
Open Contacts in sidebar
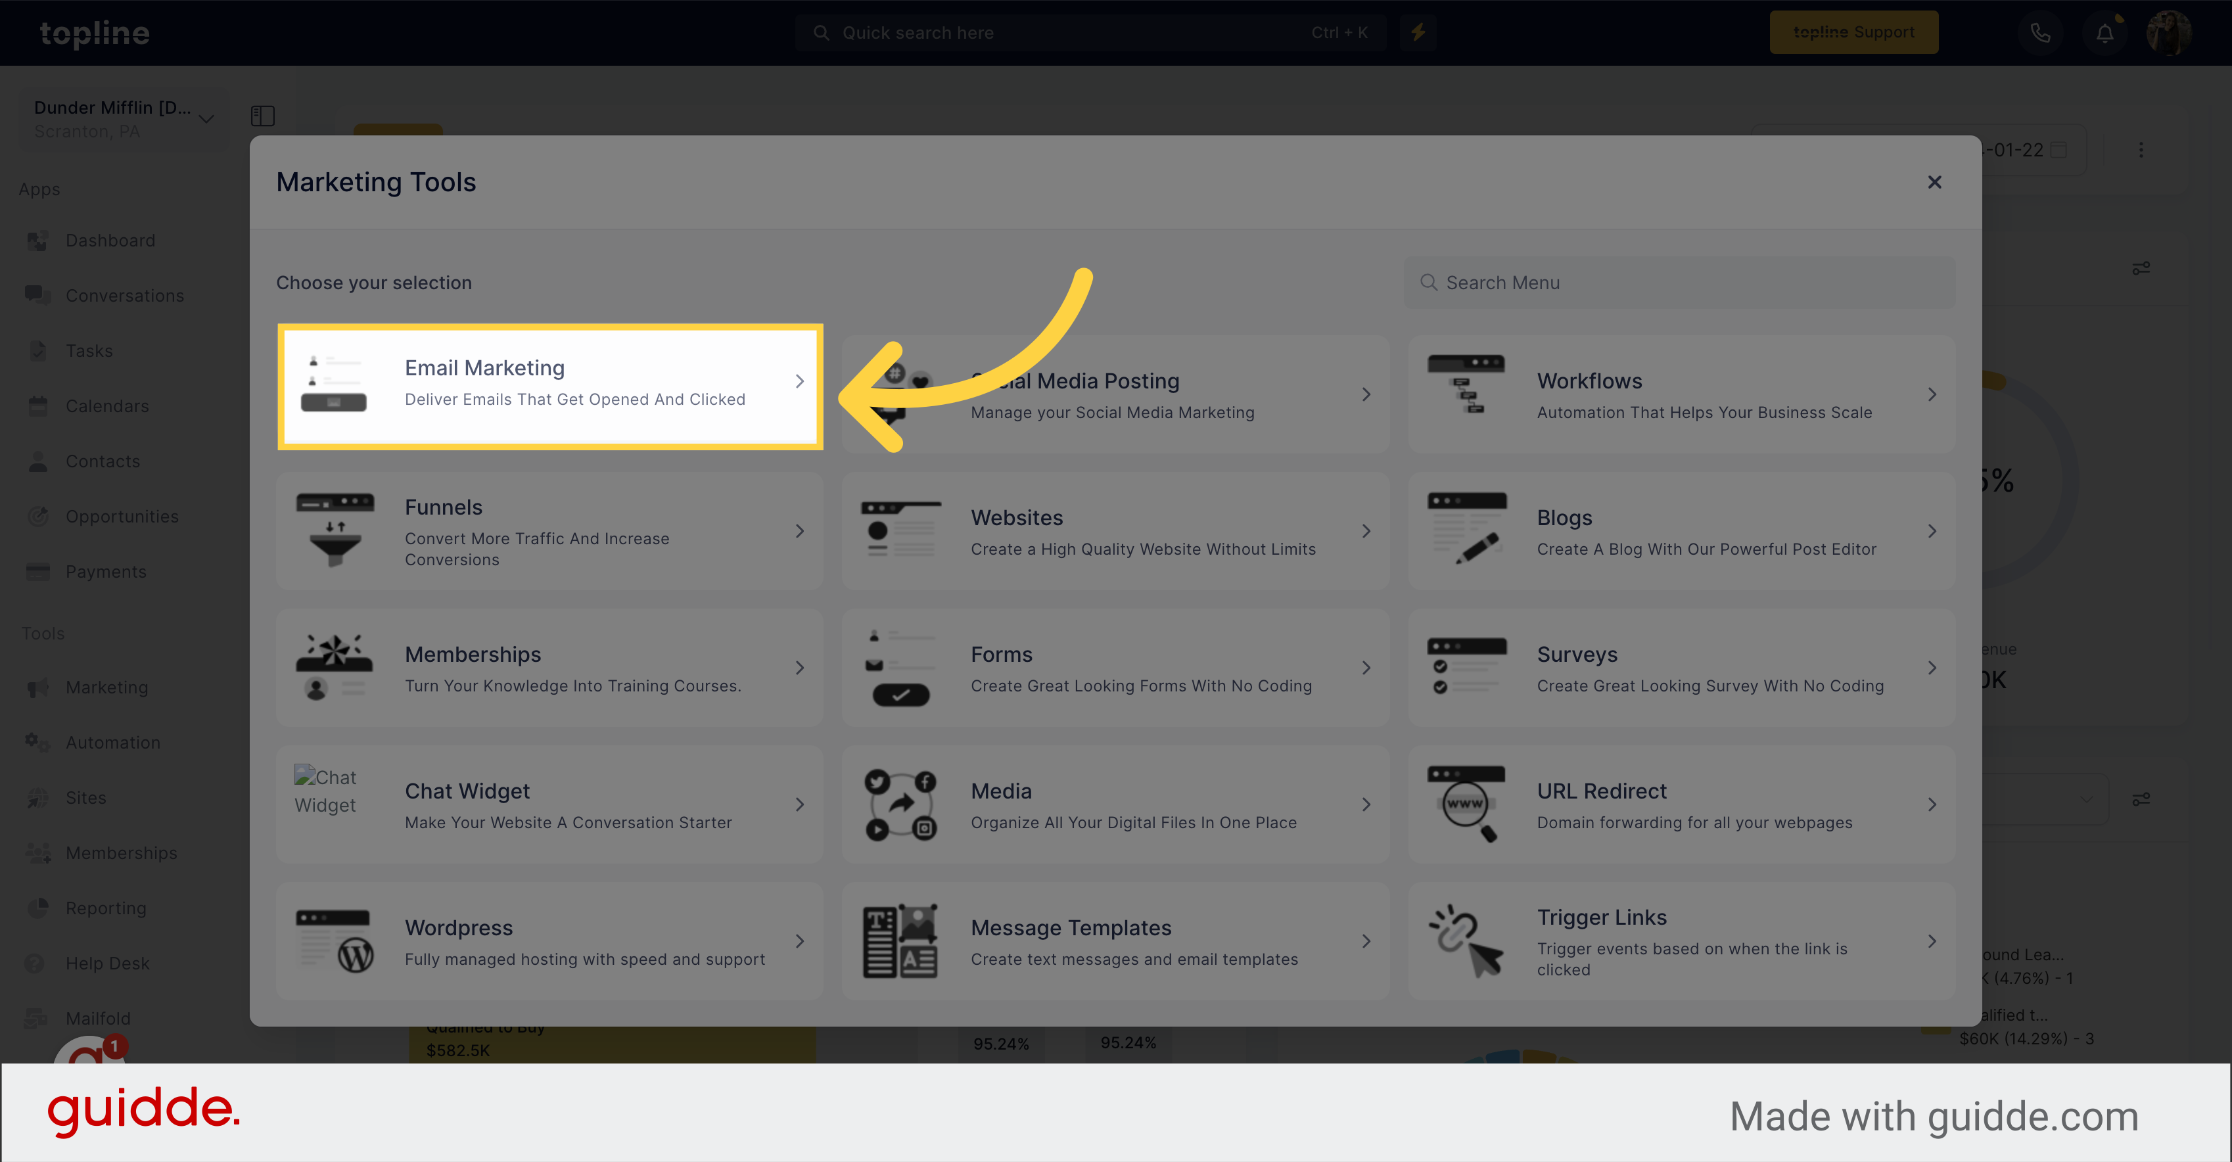click(x=103, y=461)
